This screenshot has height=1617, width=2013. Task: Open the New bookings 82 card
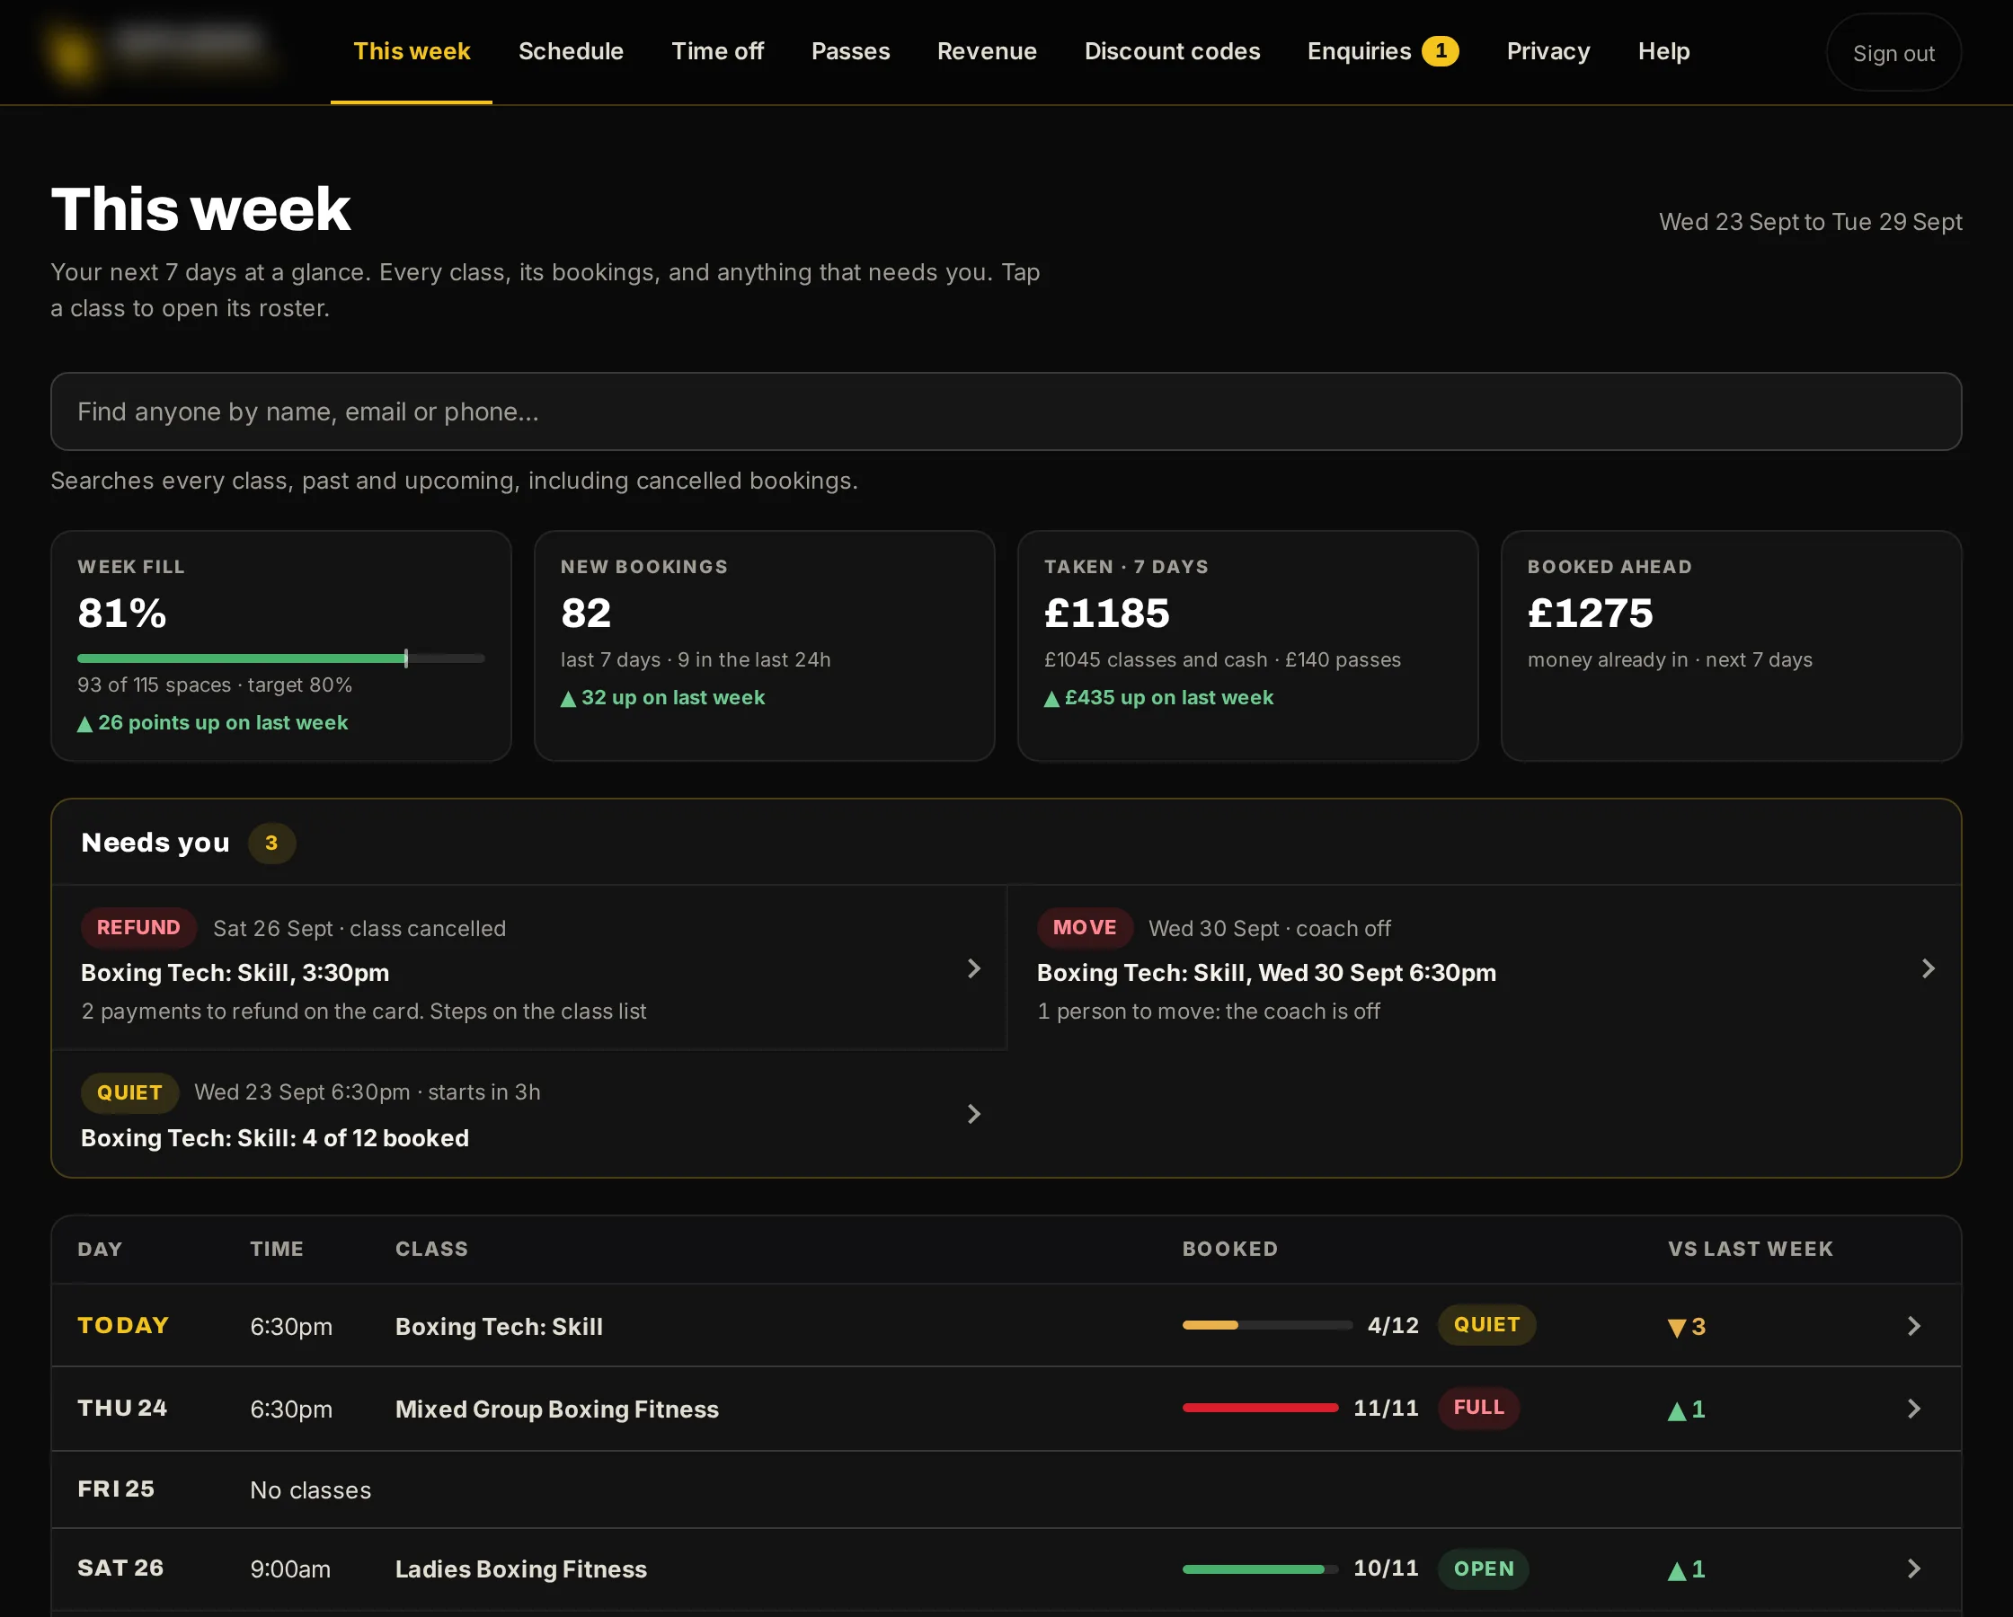coord(764,646)
